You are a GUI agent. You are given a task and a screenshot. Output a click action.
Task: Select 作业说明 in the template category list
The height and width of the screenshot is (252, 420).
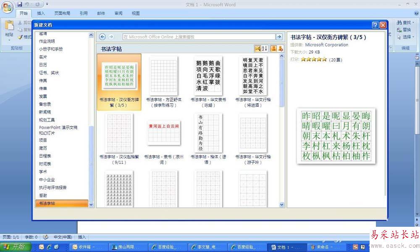[x=47, y=41]
